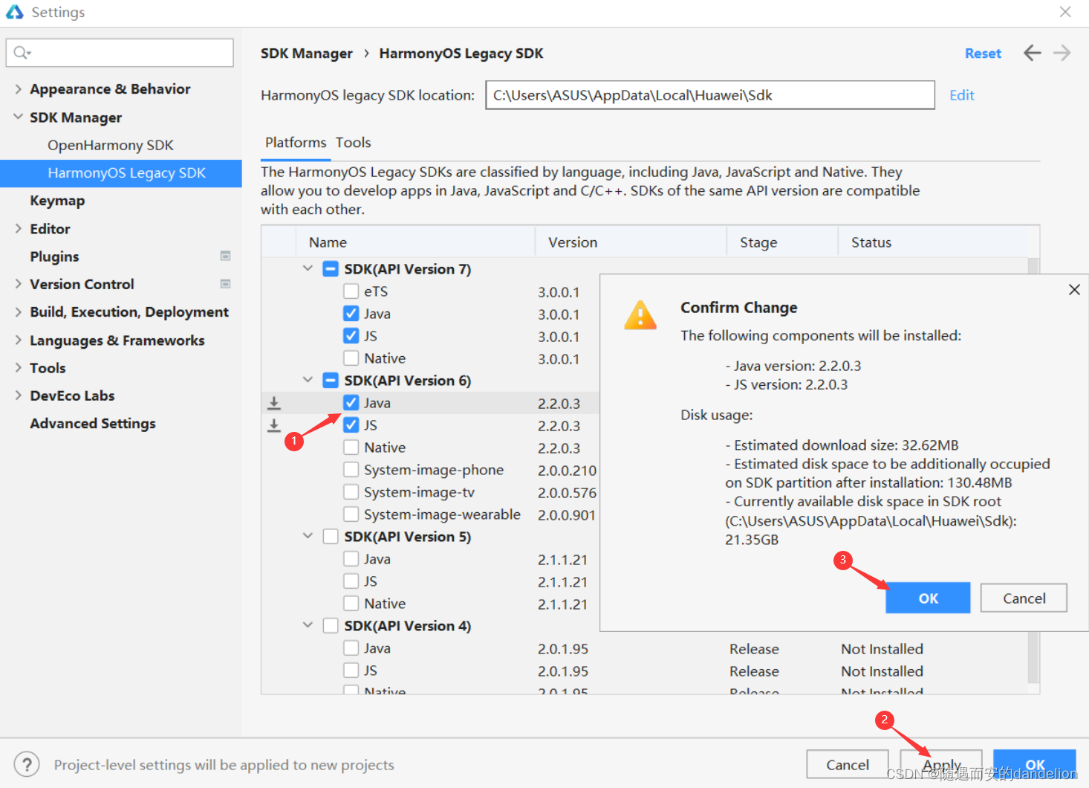This screenshot has width=1089, height=788.
Task: Sort table by Version column header
Action: [631, 242]
